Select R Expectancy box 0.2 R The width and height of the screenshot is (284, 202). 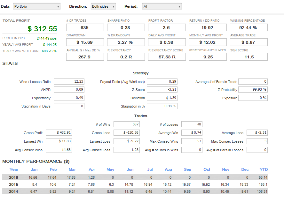coord(126,57)
